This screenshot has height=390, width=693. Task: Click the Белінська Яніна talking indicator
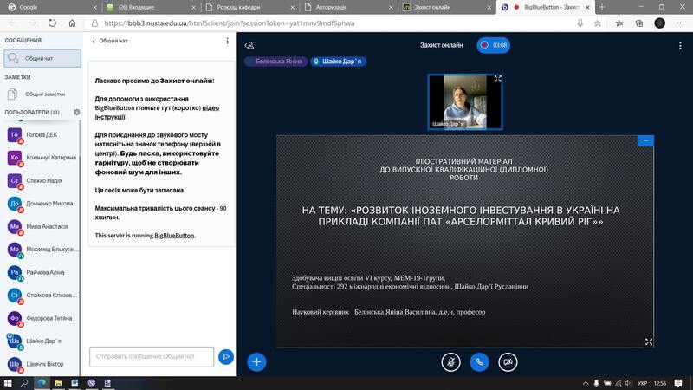(x=275, y=62)
